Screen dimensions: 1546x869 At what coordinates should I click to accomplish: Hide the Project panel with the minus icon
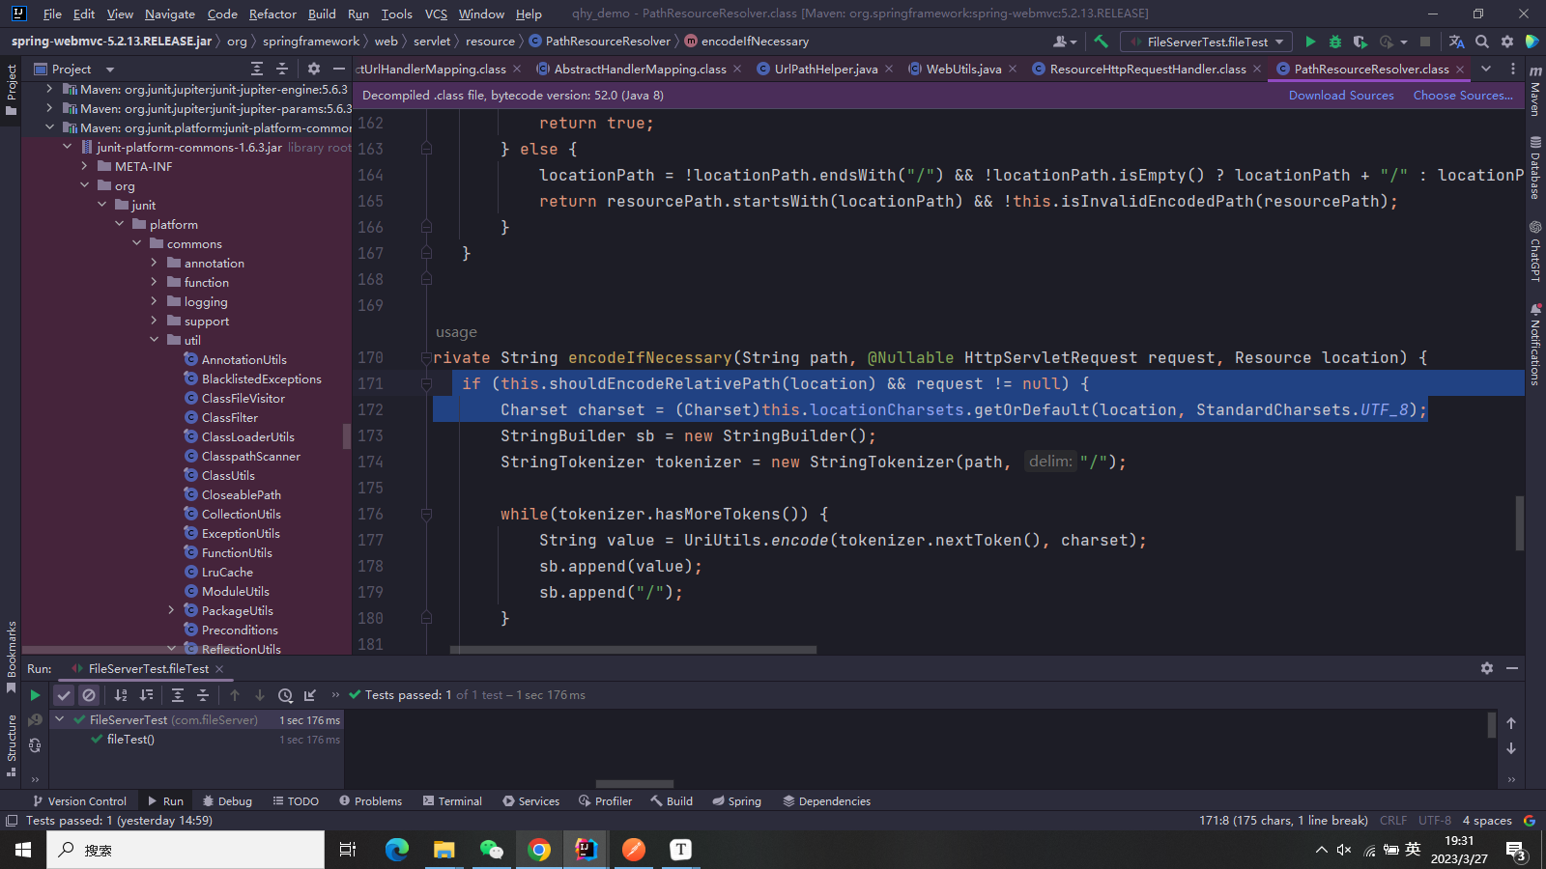coord(338,69)
